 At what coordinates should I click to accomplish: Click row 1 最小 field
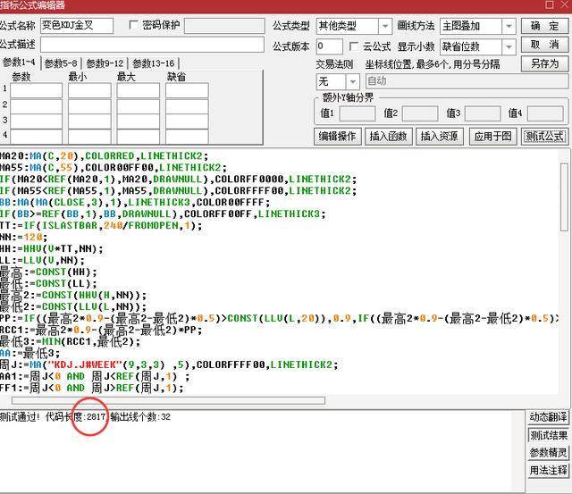click(x=89, y=90)
